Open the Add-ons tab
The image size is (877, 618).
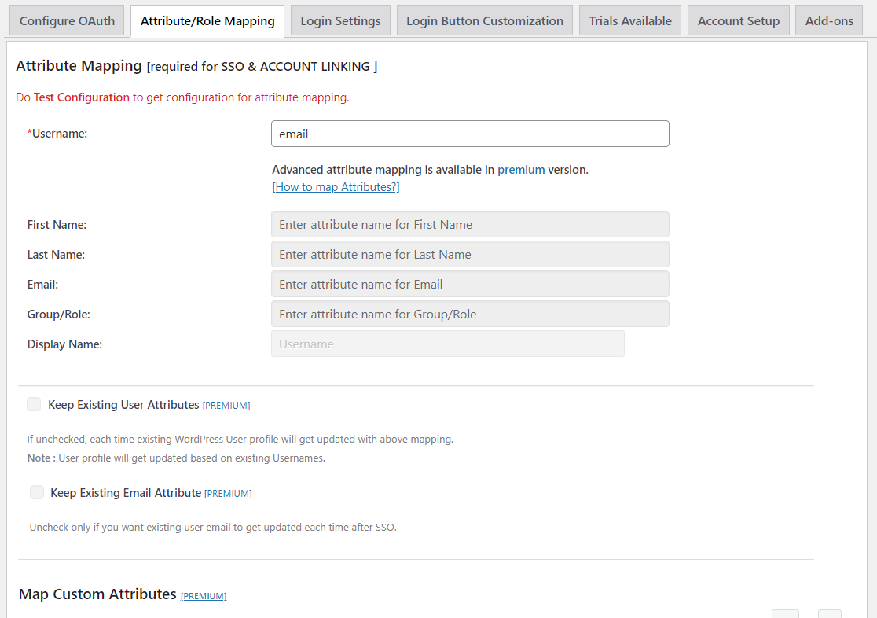tap(829, 20)
